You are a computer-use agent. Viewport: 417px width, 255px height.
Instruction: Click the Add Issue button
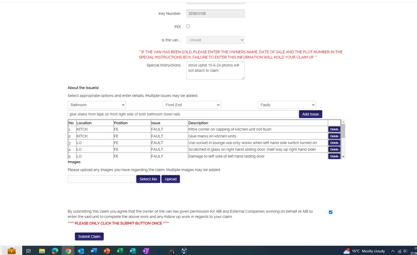(311, 114)
